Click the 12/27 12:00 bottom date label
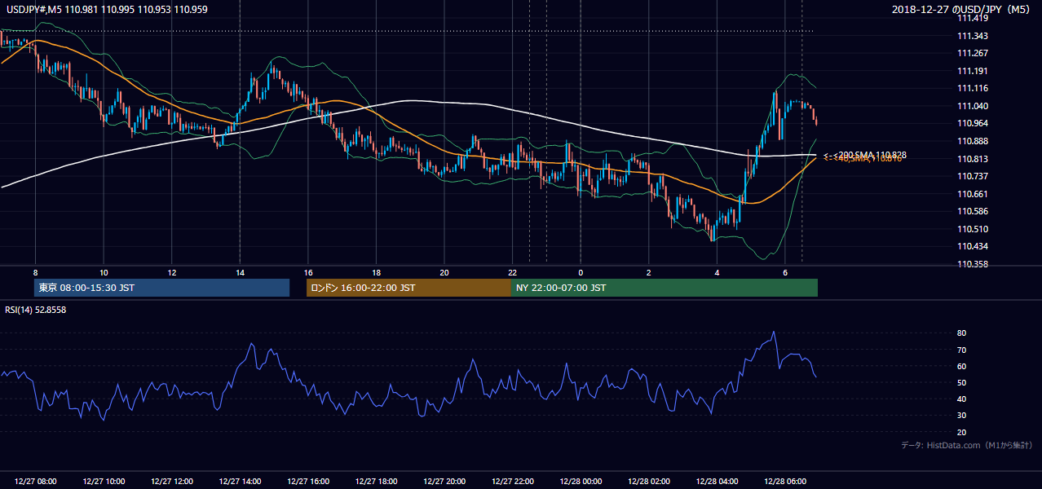 tap(172, 482)
